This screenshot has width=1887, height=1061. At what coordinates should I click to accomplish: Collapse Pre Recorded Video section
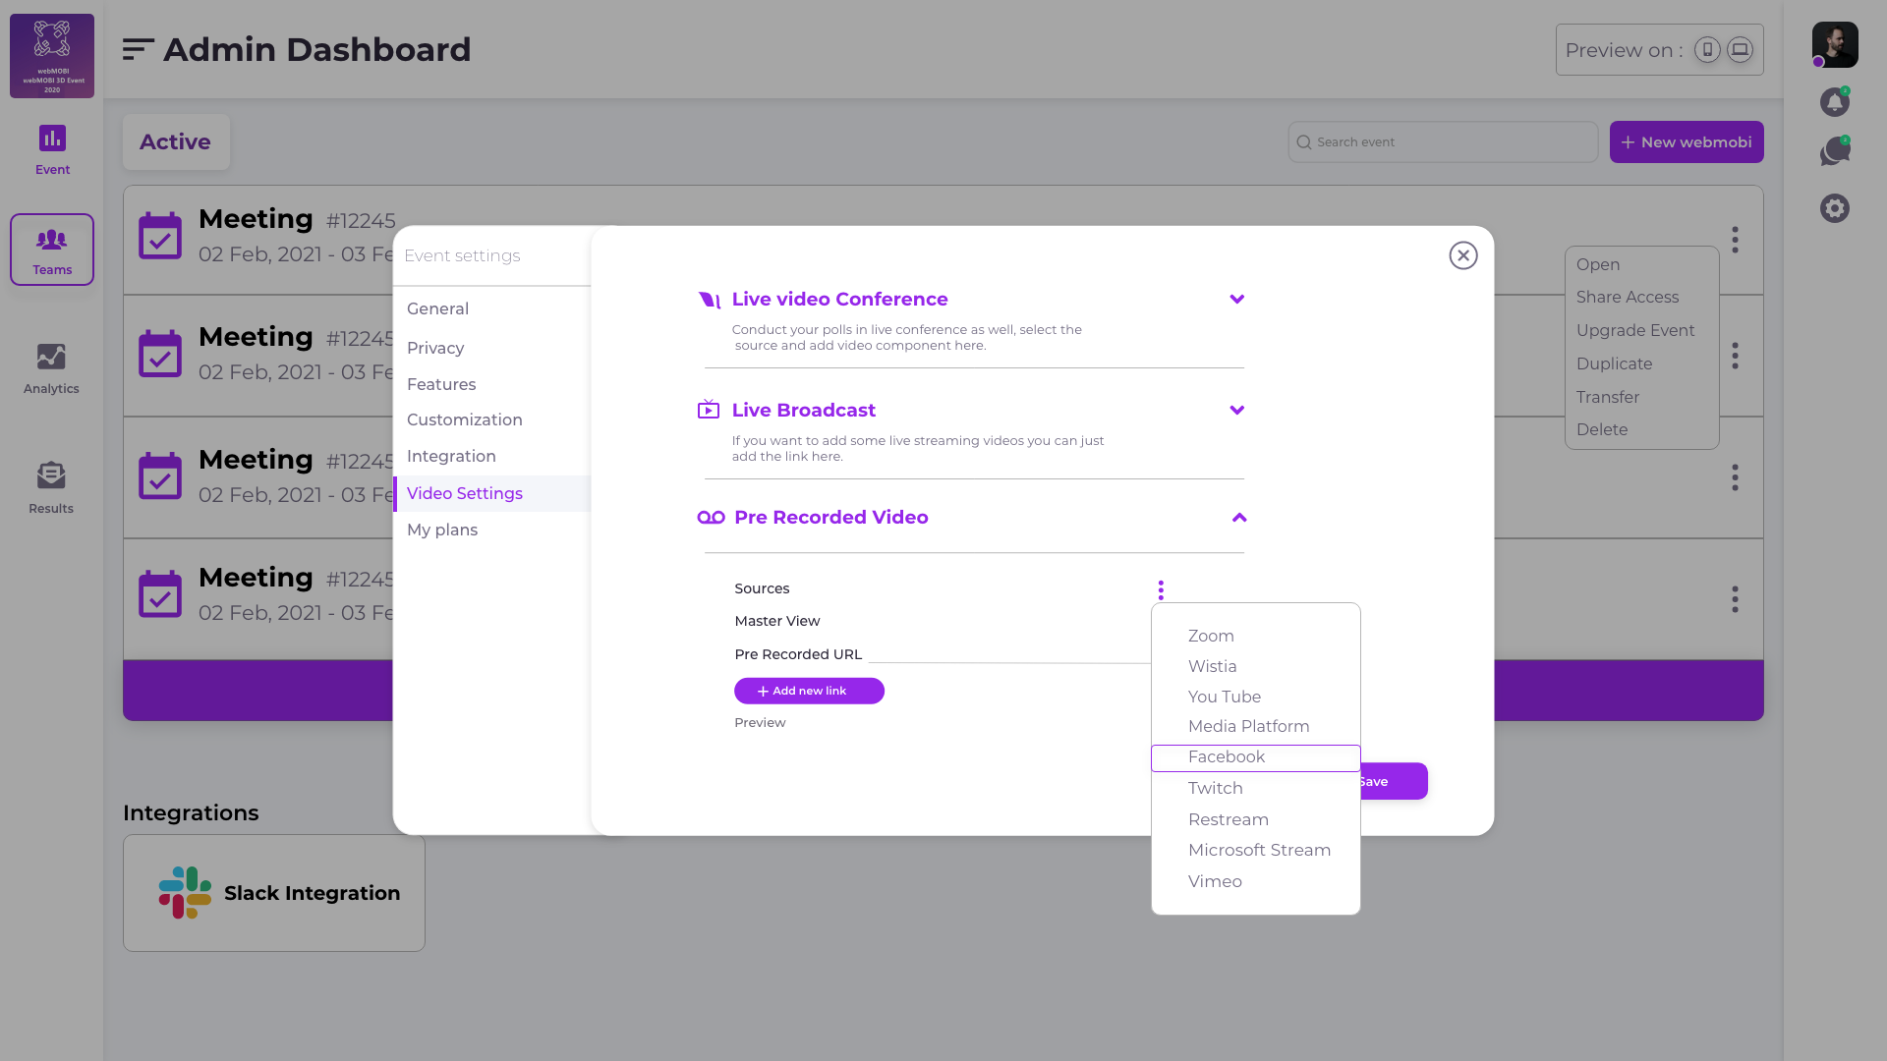[x=1238, y=518]
